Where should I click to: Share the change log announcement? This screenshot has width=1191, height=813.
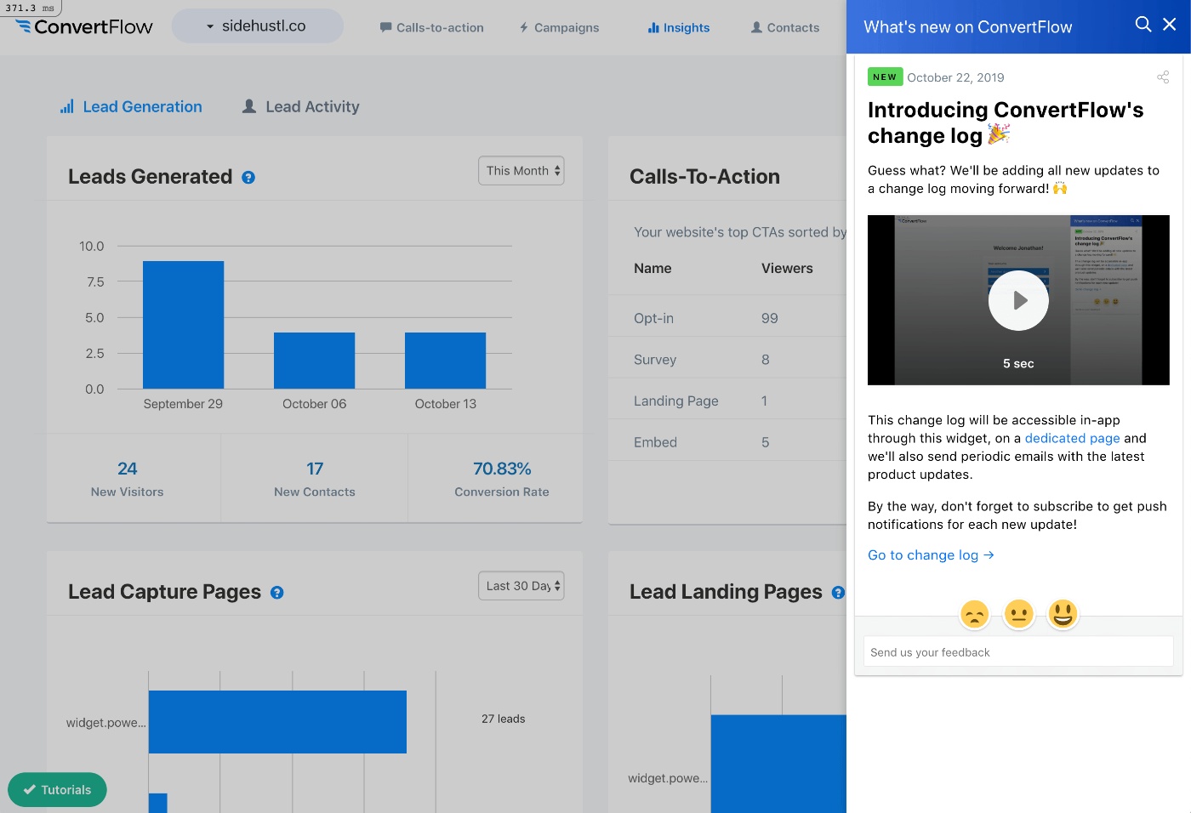[x=1163, y=77]
